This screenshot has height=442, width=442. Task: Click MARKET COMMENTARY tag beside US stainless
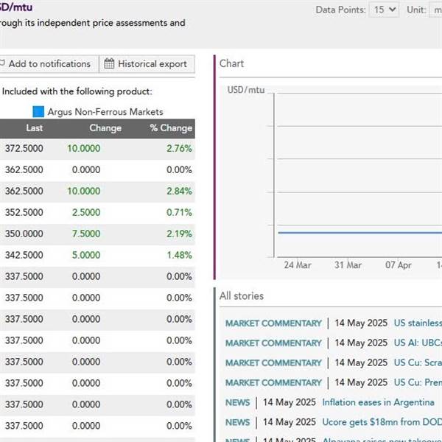[273, 323]
